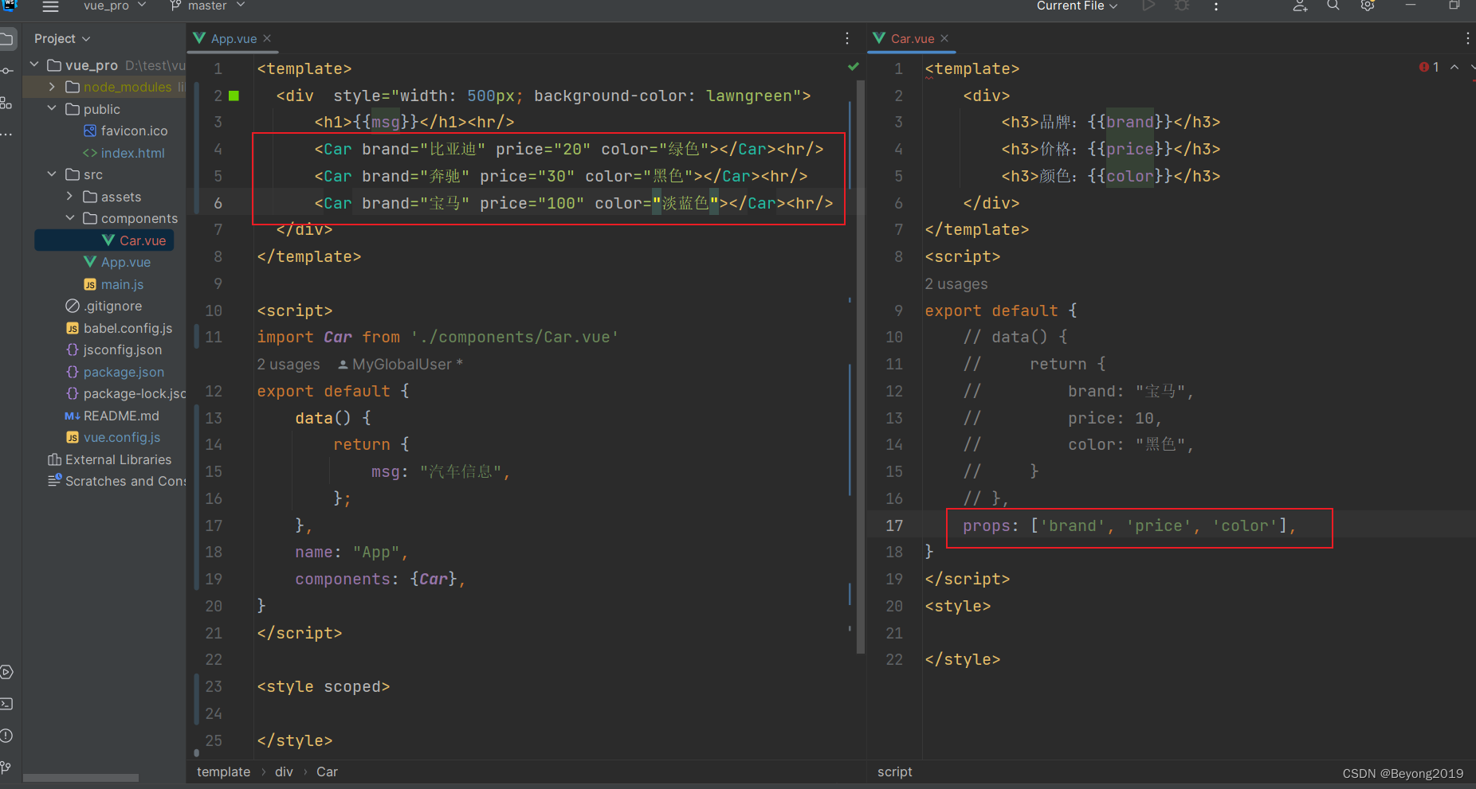Collapse the public folder
This screenshot has width=1476, height=789.
tap(52, 108)
